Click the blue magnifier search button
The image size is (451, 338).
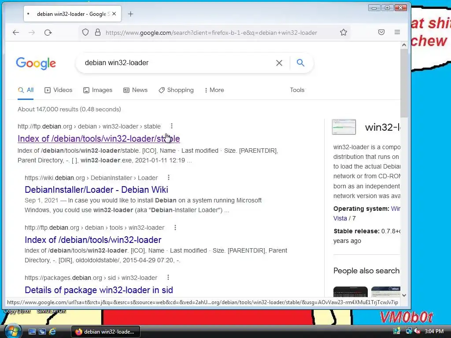[300, 62]
